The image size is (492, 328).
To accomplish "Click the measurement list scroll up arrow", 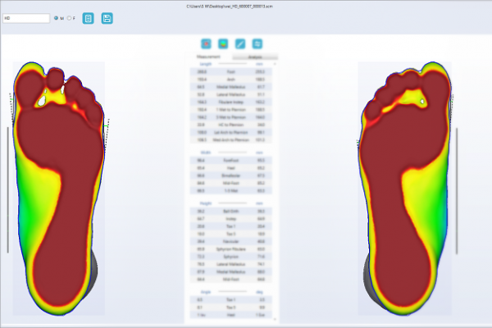I will point(275,64).
